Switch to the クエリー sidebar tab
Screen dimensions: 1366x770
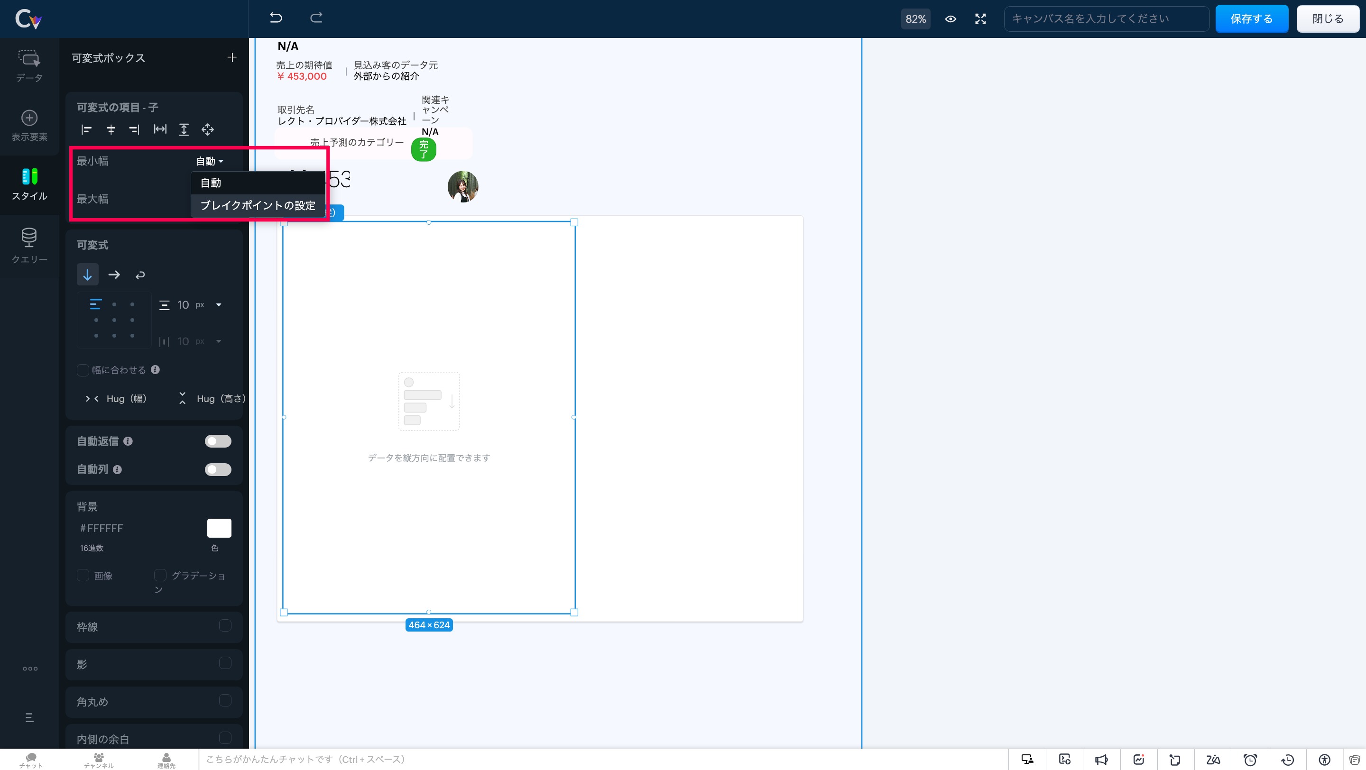(29, 245)
